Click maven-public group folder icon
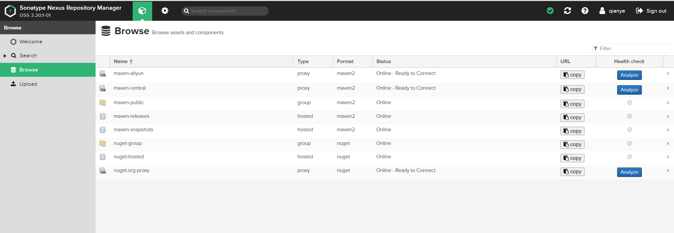This screenshot has height=233, width=674. click(x=103, y=103)
